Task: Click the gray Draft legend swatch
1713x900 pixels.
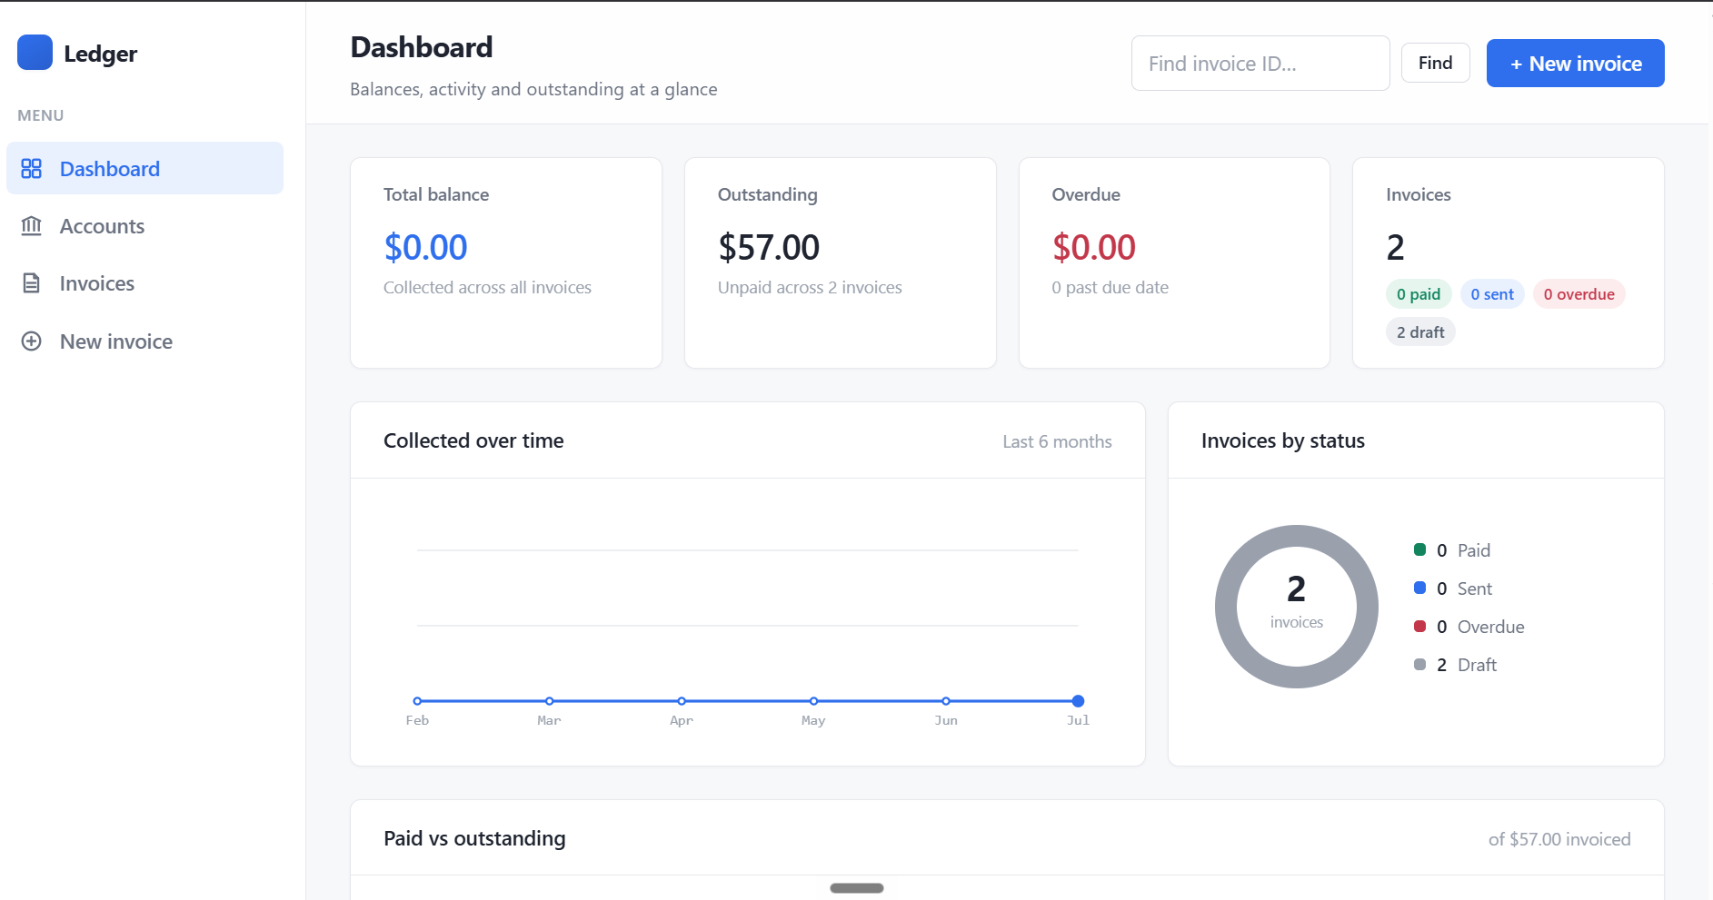Action: (1419, 664)
